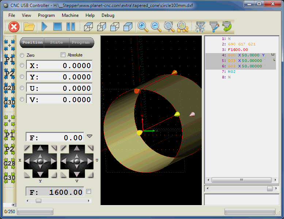Click the blue P1 position icon
284x219 pixels.
coord(10,59)
